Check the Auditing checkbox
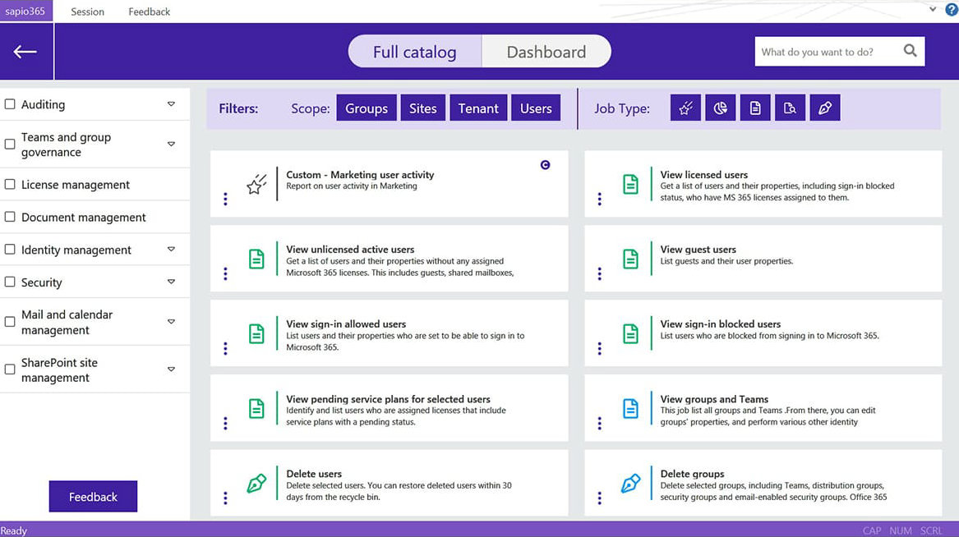 coord(10,104)
